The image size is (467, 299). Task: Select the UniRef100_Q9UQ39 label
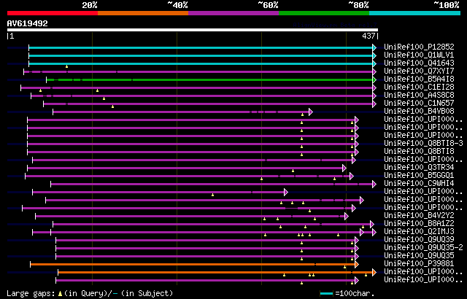point(419,240)
